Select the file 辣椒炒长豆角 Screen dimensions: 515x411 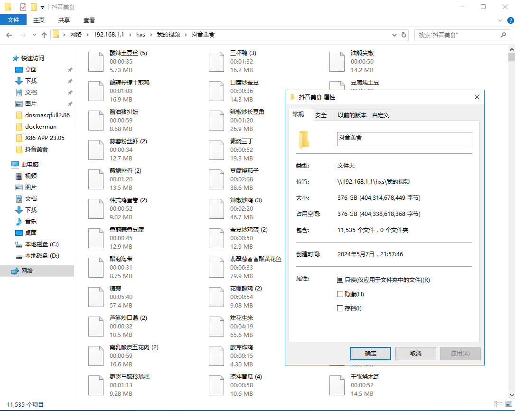coord(237,121)
